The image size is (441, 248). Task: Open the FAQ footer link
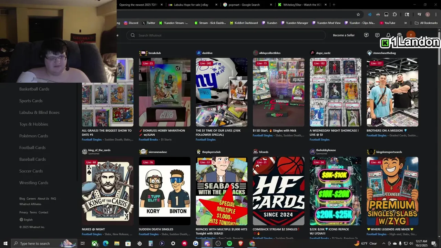(53, 198)
